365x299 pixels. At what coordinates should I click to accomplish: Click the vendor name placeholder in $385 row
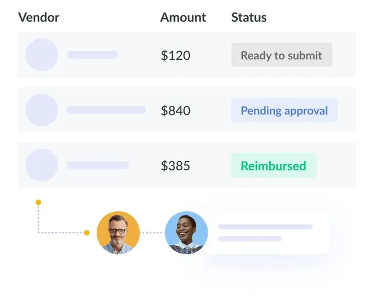pyautogui.click(x=98, y=165)
